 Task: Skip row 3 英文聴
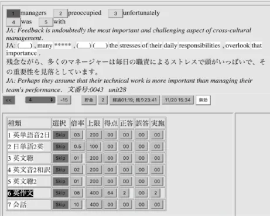[60, 158]
